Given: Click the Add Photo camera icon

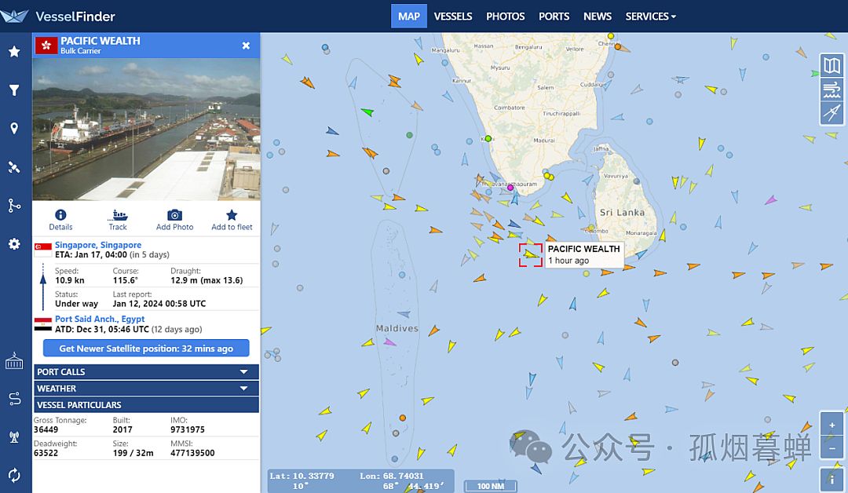Looking at the screenshot, I should coord(174,219).
